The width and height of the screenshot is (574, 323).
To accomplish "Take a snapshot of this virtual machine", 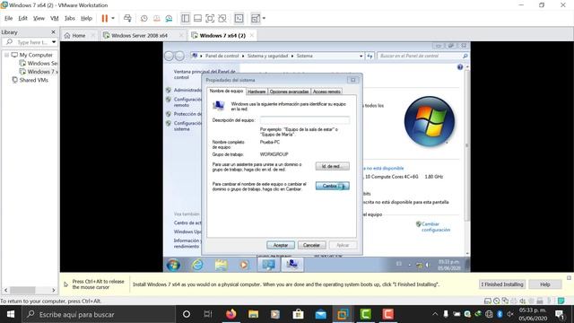I will pos(143,18).
